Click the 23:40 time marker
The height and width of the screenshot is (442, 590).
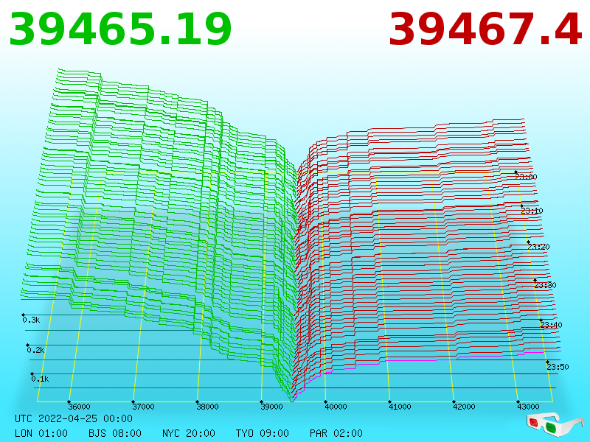tap(551, 325)
